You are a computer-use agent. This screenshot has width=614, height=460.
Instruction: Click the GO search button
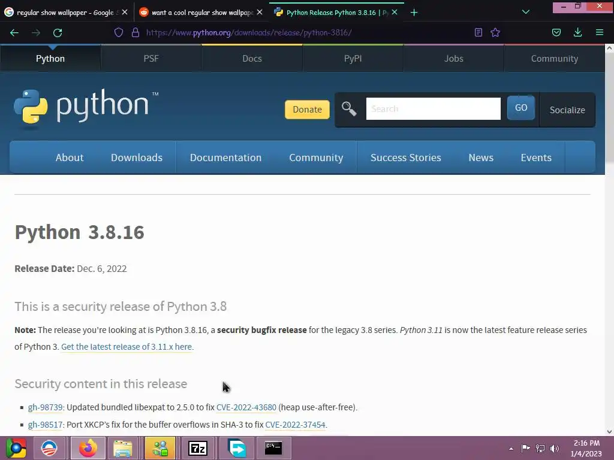[521, 108]
